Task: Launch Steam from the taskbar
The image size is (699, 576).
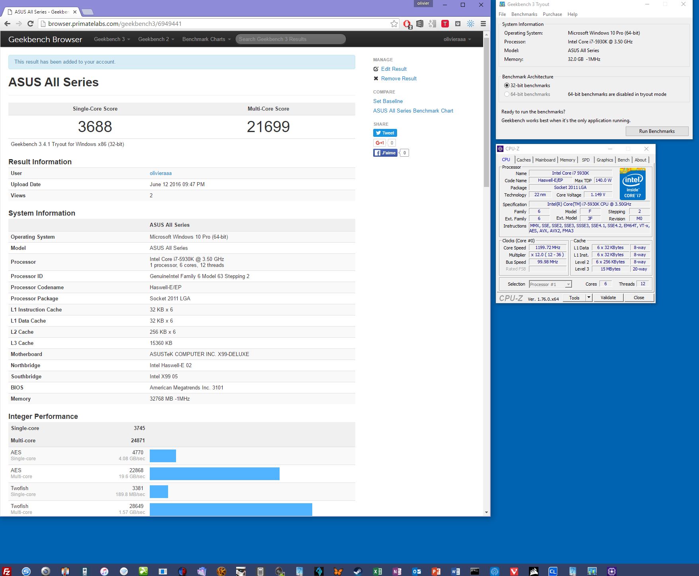Action: tap(358, 571)
